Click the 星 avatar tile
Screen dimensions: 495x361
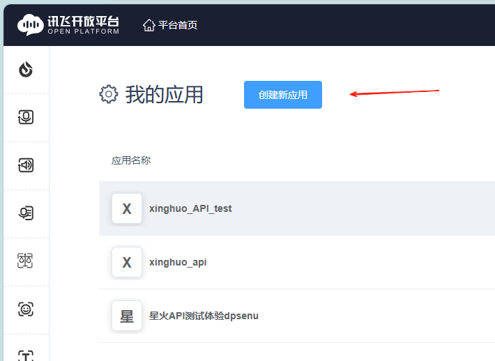pos(127,316)
